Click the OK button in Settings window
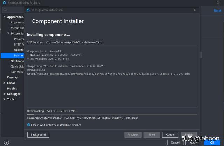This screenshot has height=146, width=224. [x=212, y=142]
